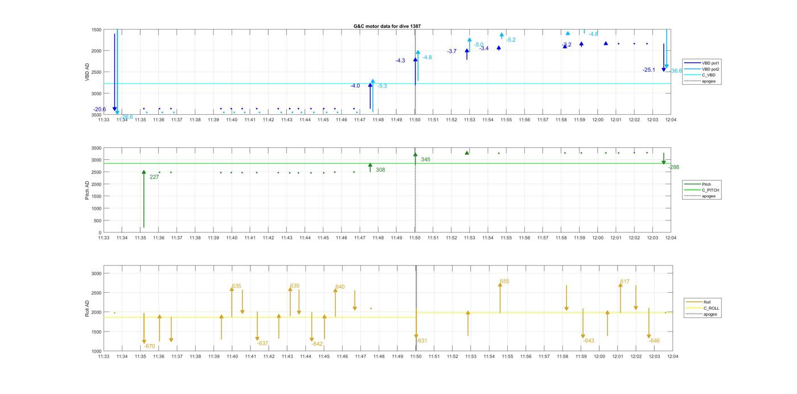Click the 655 roll data label
This screenshot has width=797, height=394.
504,281
